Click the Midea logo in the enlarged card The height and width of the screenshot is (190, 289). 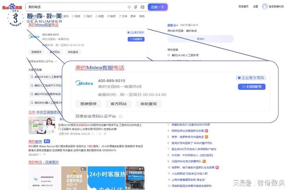[x=84, y=83]
